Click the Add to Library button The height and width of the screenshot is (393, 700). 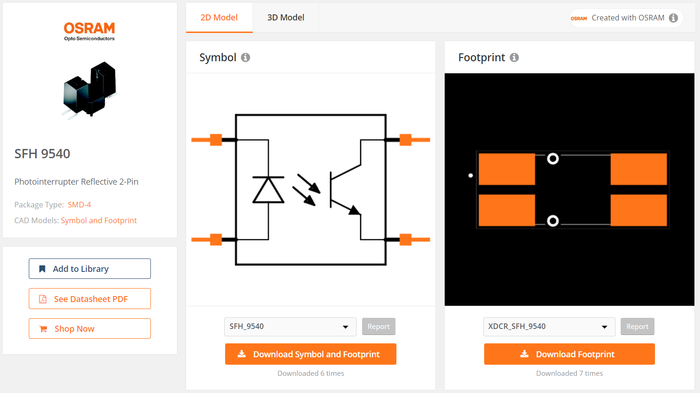tap(90, 268)
